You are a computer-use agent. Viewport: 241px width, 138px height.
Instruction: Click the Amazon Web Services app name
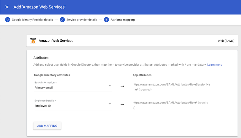click(56, 41)
